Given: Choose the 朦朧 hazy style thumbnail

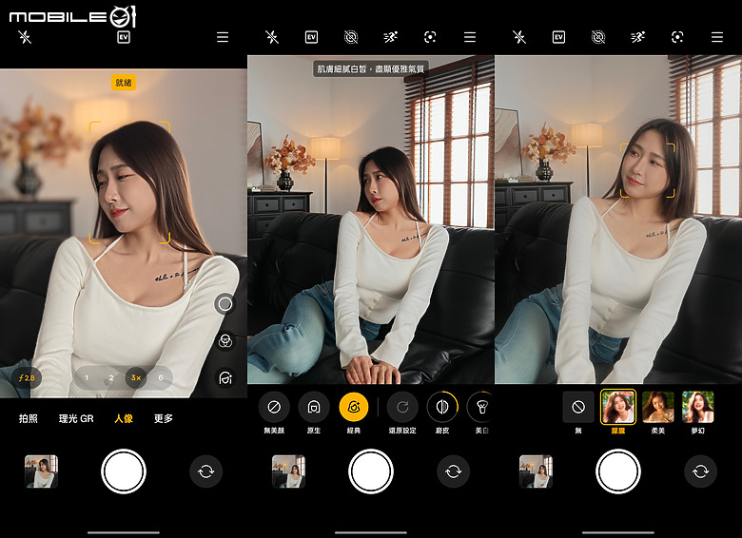Looking at the screenshot, I should point(618,407).
